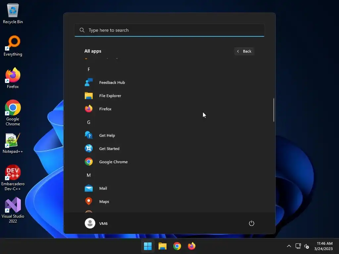Click the Type here to search field
This screenshot has width=339, height=254.
169,30
